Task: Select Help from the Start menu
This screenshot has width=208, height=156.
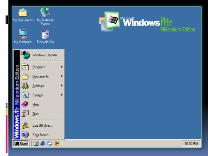Action: [x=36, y=105]
